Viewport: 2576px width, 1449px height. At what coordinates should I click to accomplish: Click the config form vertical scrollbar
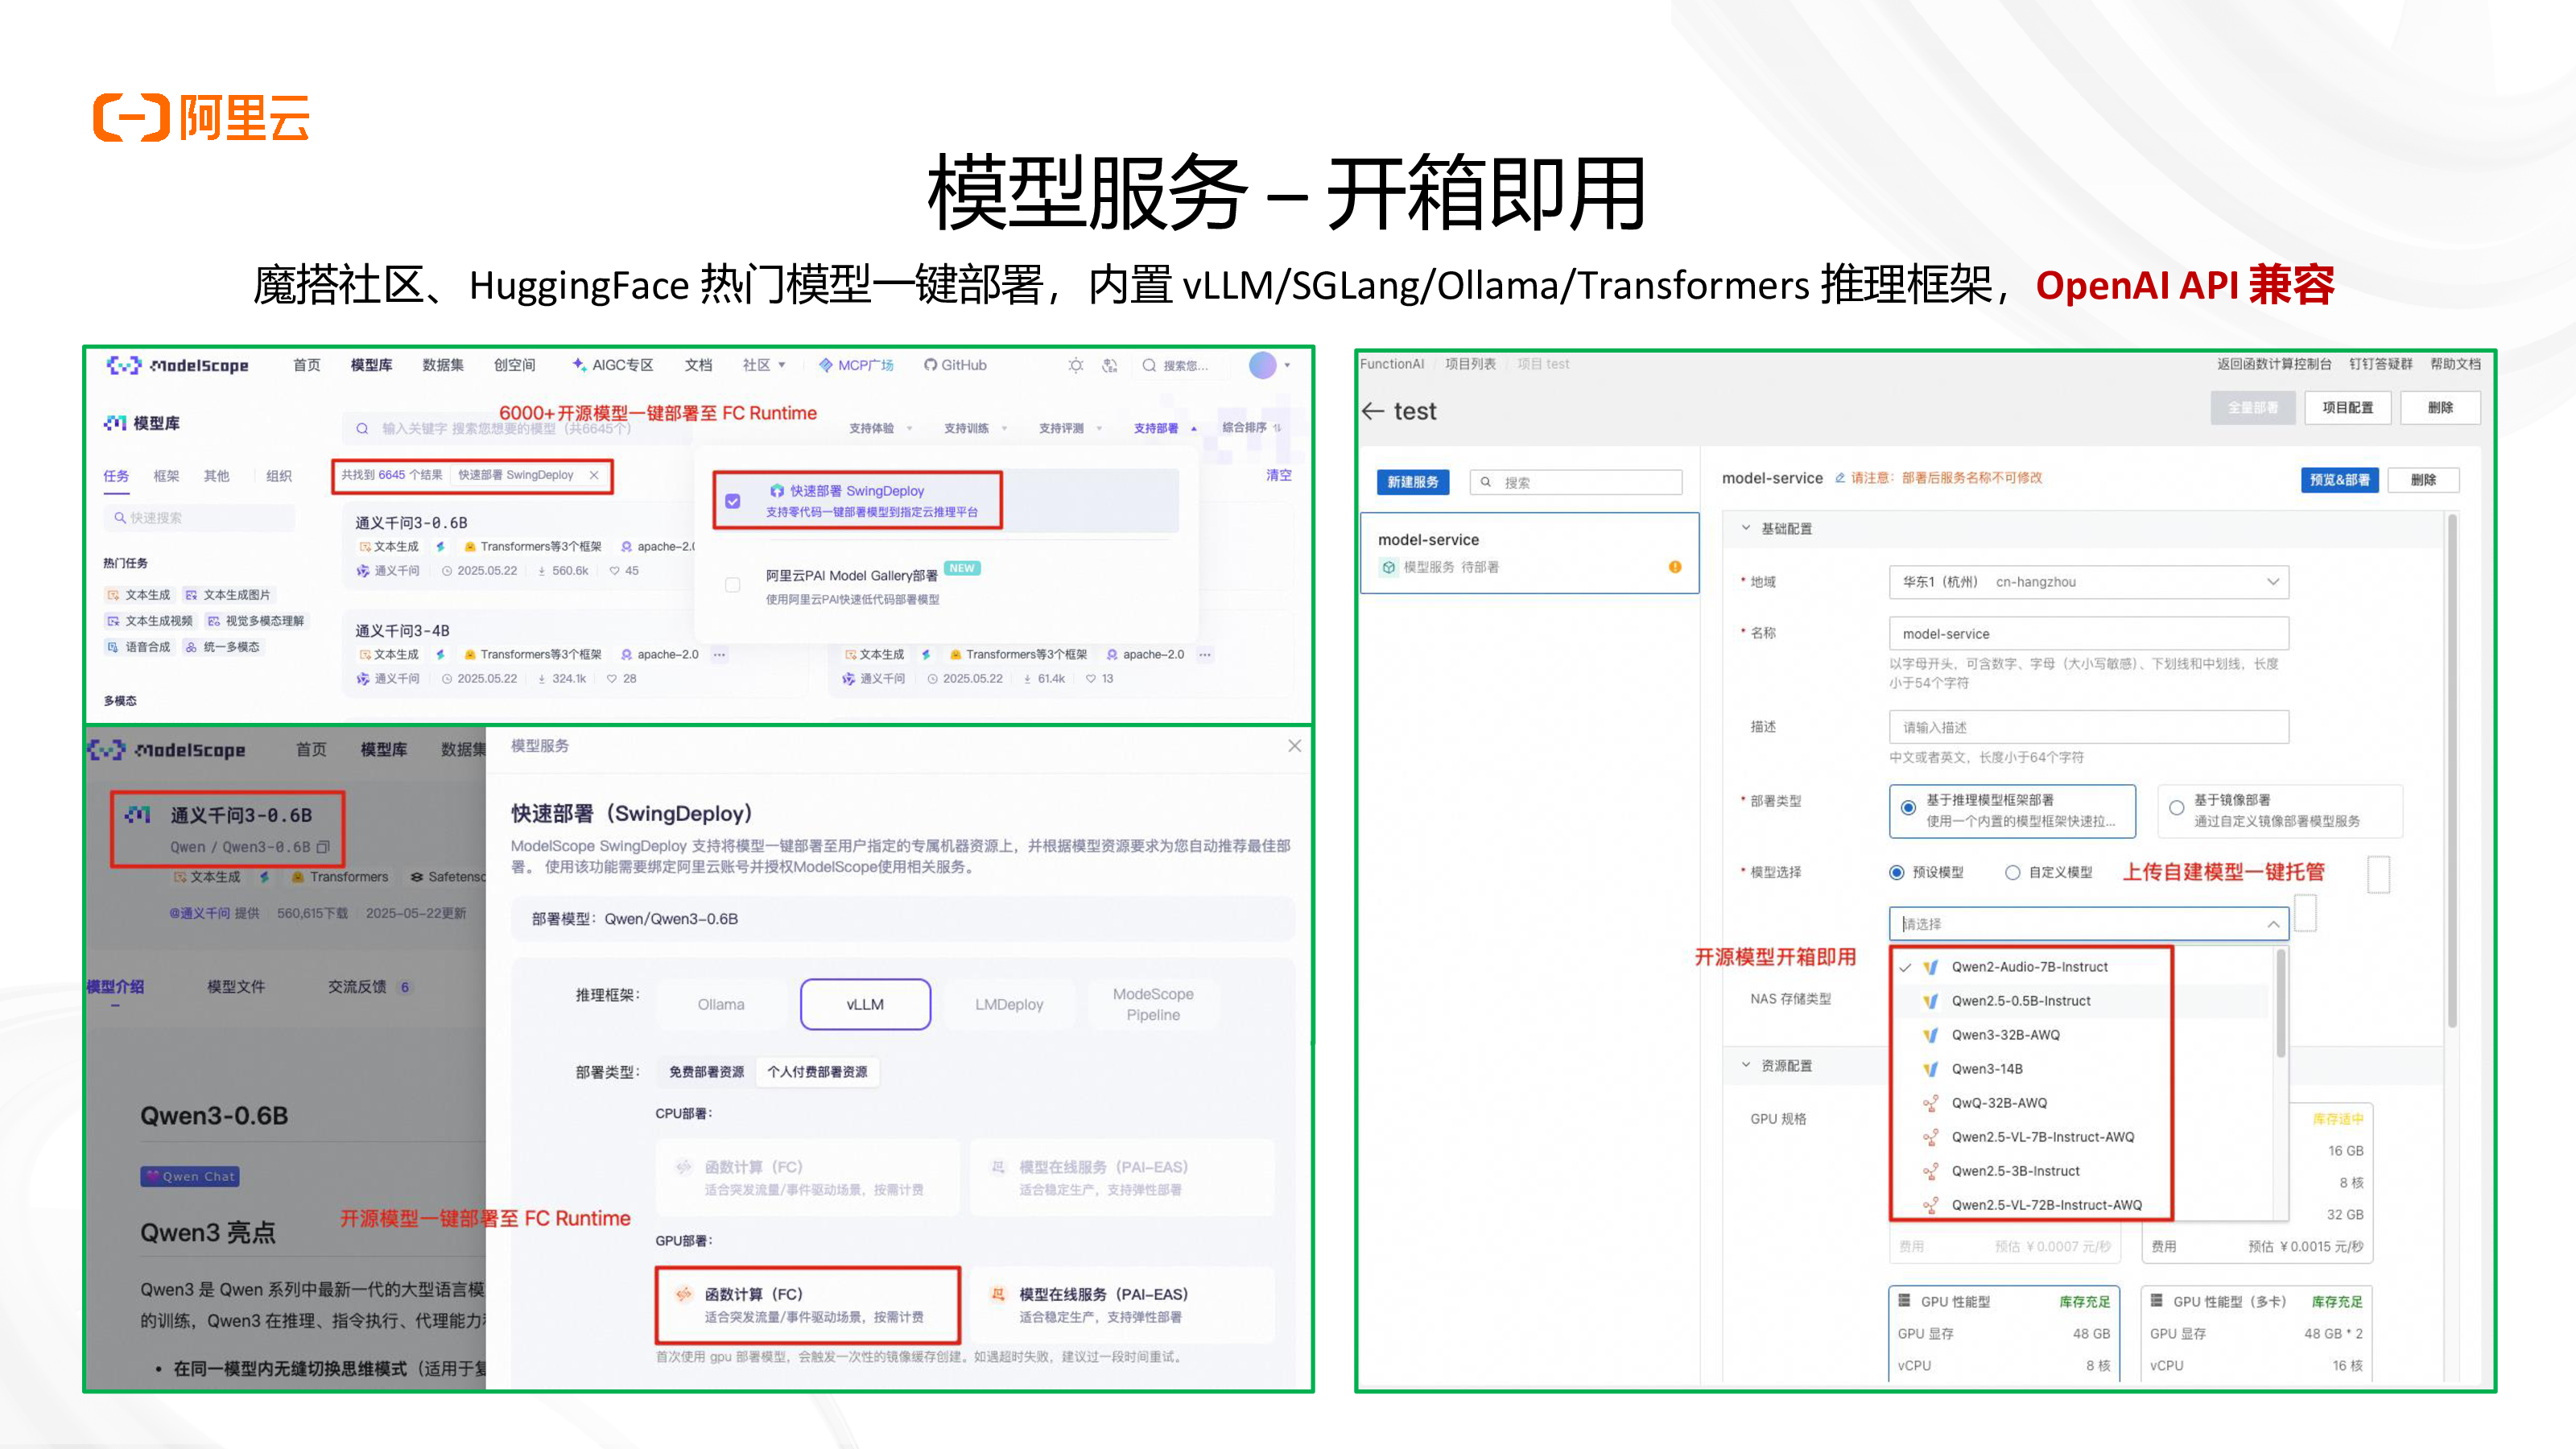2452,770
